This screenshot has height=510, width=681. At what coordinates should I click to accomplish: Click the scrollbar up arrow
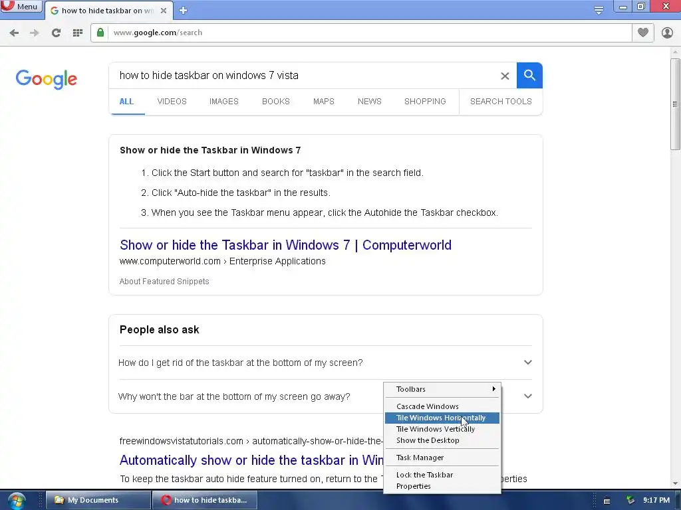pyautogui.click(x=675, y=52)
